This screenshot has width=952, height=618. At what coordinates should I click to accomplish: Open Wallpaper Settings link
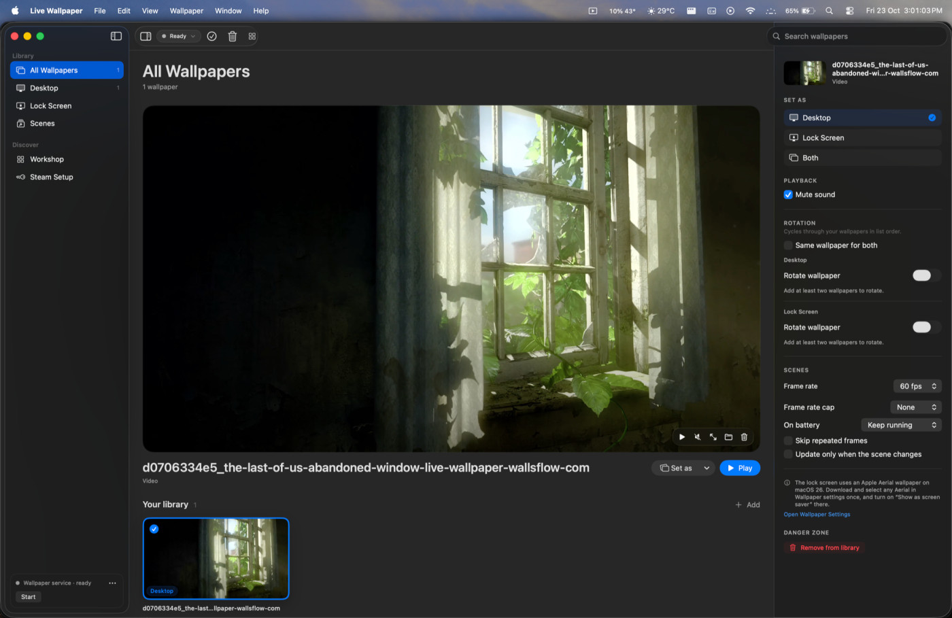tap(817, 515)
